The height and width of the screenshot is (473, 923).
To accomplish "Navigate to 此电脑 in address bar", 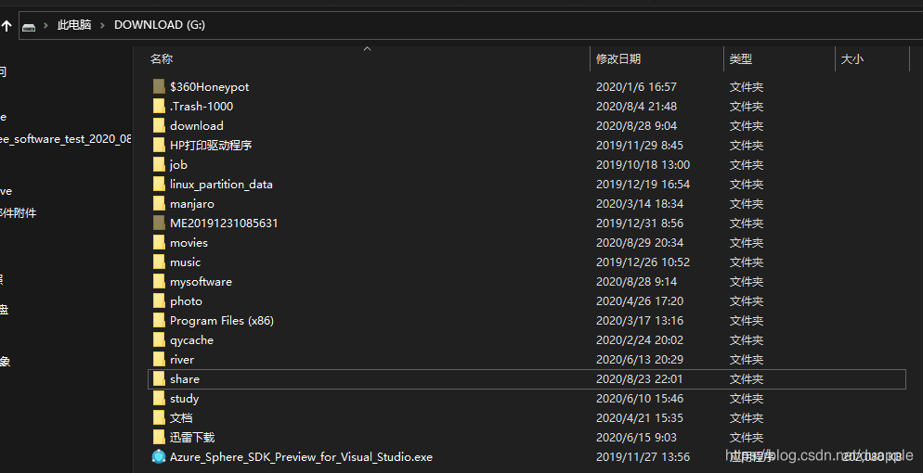I will 74,25.
